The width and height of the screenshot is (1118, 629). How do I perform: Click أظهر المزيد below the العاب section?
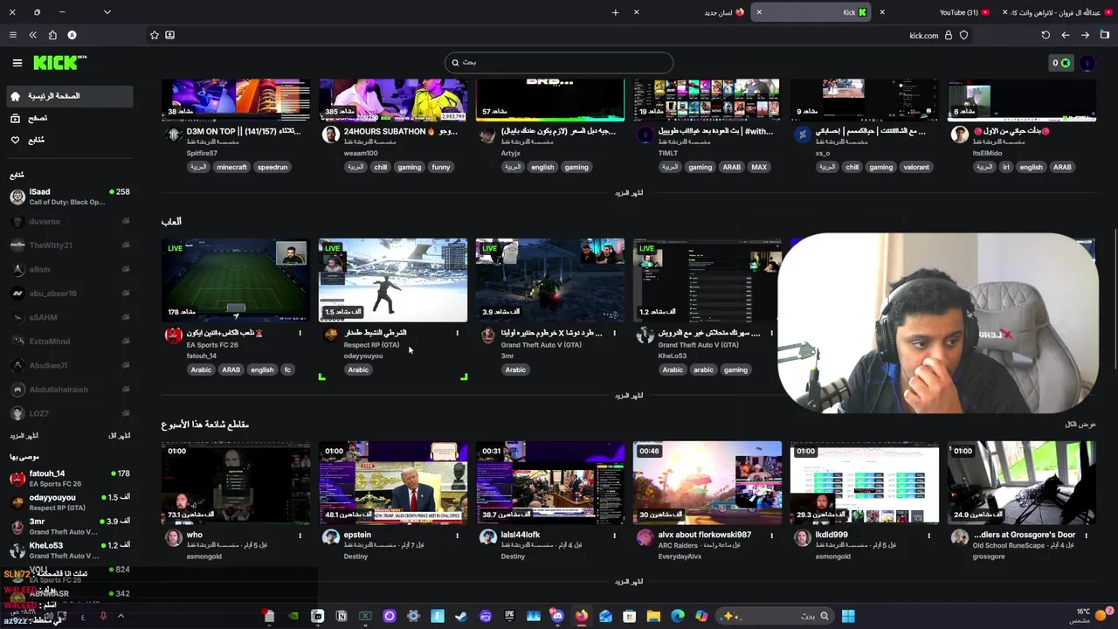(x=629, y=396)
